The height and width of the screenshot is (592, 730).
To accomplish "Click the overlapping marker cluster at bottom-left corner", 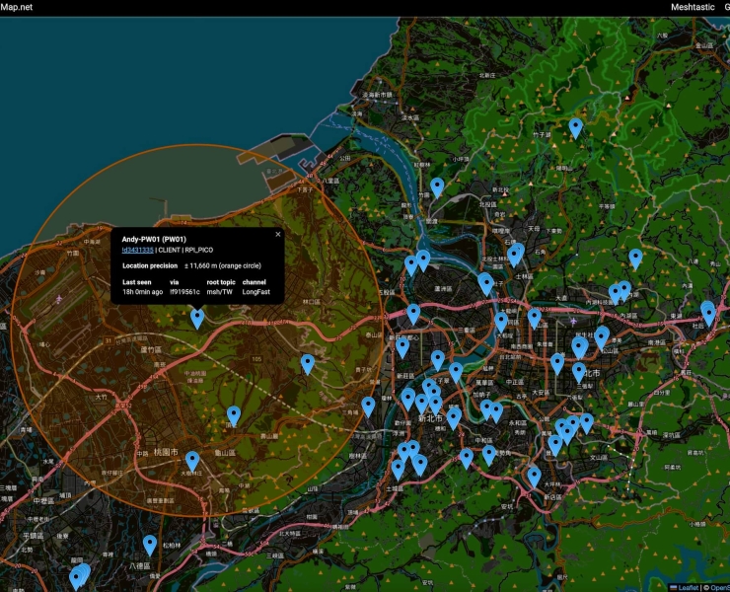I will coord(79,575).
